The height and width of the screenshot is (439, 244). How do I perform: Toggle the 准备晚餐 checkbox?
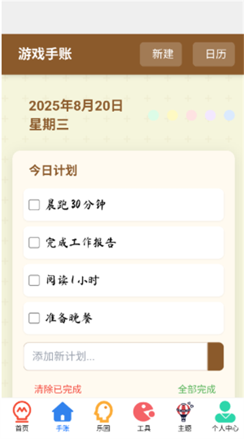click(x=34, y=318)
